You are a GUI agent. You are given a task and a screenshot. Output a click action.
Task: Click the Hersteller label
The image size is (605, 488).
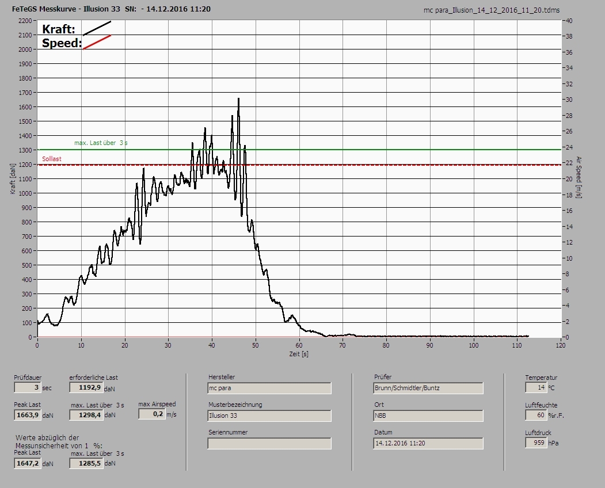coord(222,377)
